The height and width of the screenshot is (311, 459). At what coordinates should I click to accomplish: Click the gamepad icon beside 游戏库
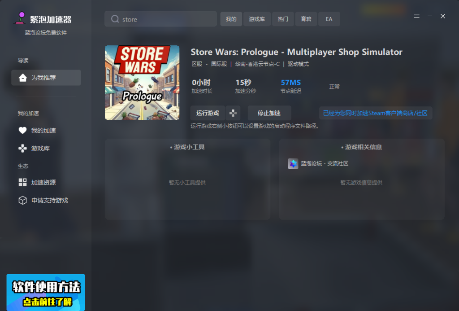click(x=22, y=148)
